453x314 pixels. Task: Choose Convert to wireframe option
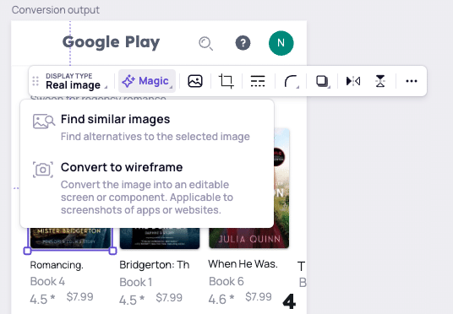coord(147,189)
